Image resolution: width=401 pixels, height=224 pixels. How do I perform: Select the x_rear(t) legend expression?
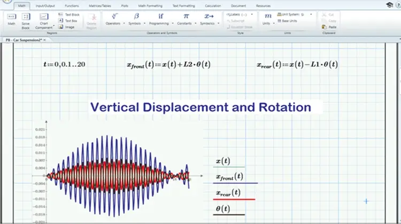click(228, 193)
